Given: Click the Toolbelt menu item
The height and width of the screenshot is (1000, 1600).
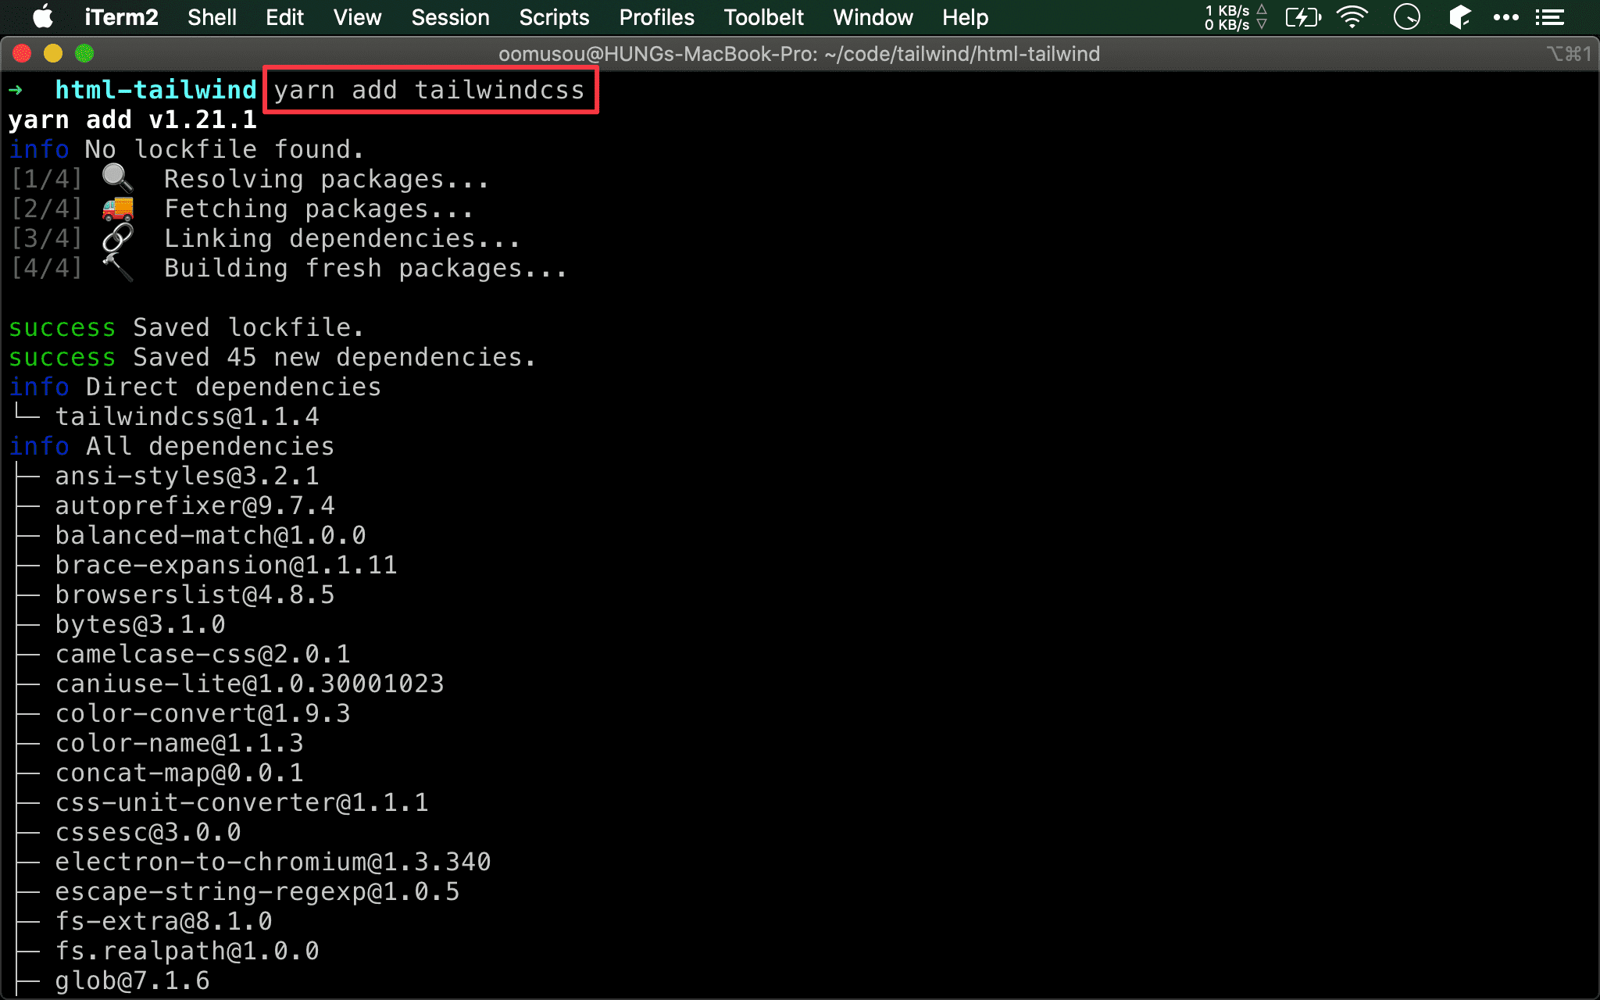Looking at the screenshot, I should tap(760, 17).
